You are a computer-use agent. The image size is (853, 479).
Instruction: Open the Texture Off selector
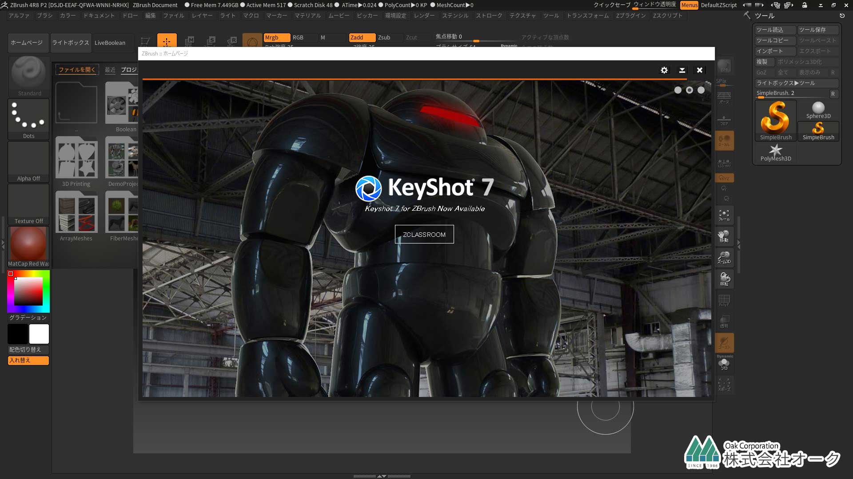point(28,204)
